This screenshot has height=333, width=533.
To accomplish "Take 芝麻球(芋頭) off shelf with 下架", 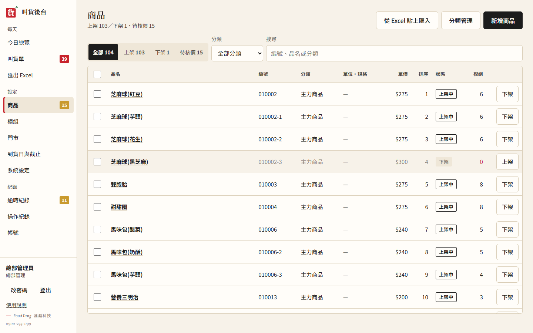I will pos(507,117).
